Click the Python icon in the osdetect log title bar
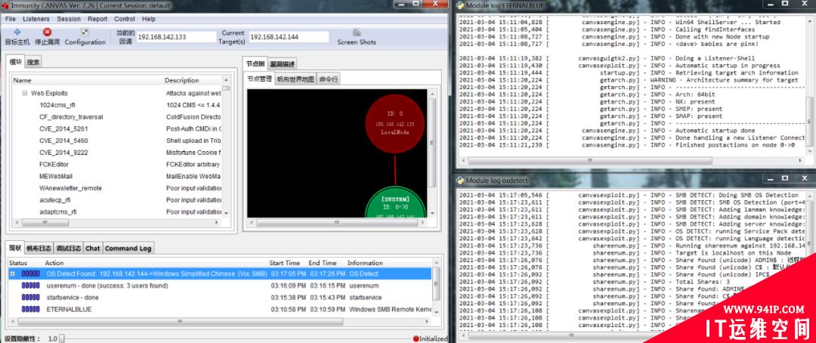 460,180
